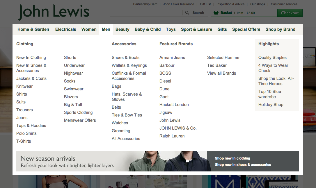Open Hackett London brand
This screenshot has width=316, height=188.
pos(174,105)
